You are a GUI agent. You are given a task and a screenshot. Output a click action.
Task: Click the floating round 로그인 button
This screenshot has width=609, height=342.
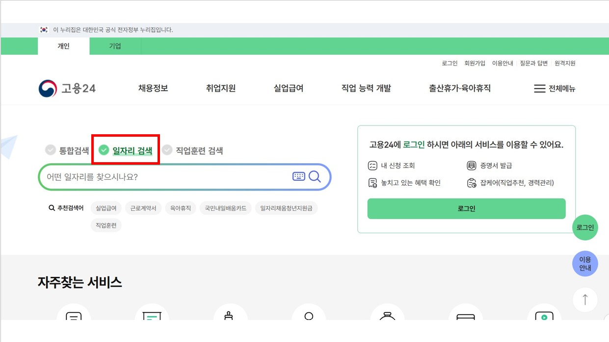tap(585, 227)
